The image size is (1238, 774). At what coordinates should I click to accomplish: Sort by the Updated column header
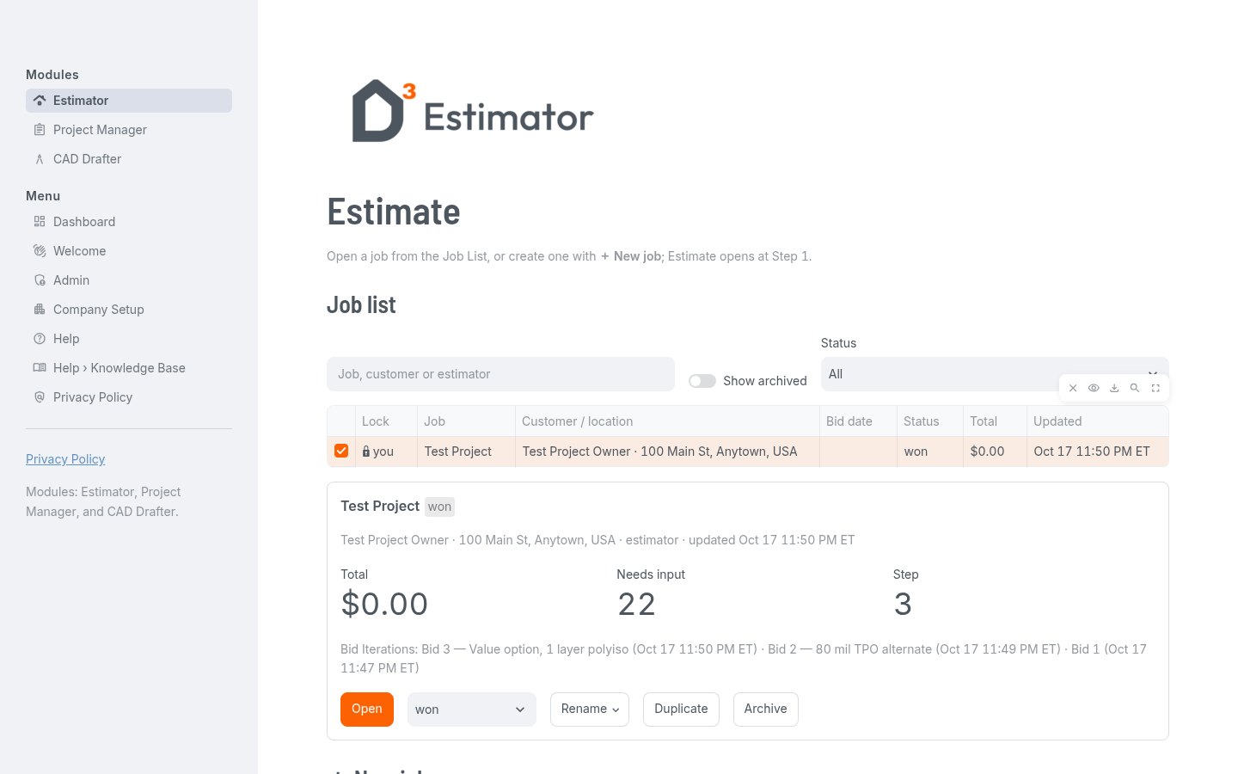1097,421
